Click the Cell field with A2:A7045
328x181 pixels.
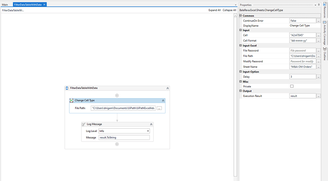tap(303, 35)
